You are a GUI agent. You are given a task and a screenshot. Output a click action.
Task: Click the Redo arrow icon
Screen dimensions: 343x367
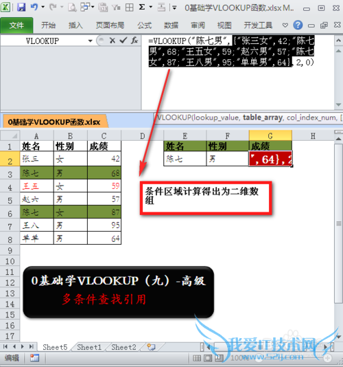coord(53,7)
